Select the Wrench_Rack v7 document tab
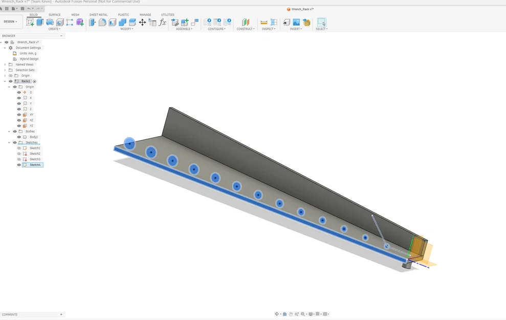Screen dimensions: 506x320 coord(300,9)
